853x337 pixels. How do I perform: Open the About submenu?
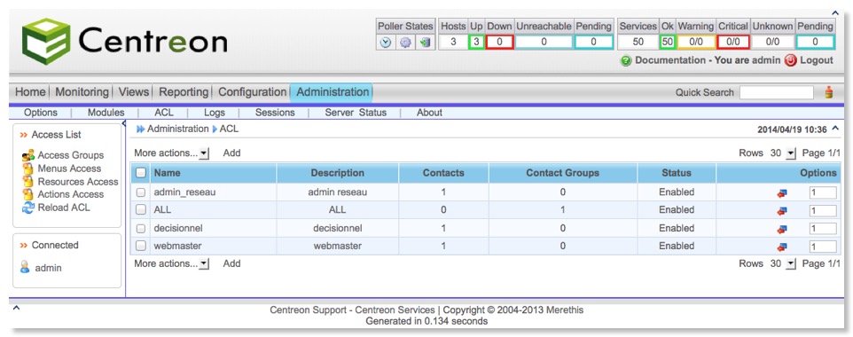(x=429, y=113)
